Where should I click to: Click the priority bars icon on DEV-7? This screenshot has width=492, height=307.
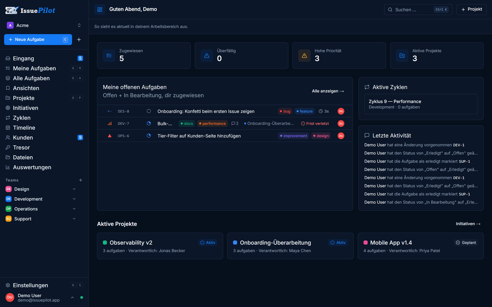pyautogui.click(x=110, y=124)
